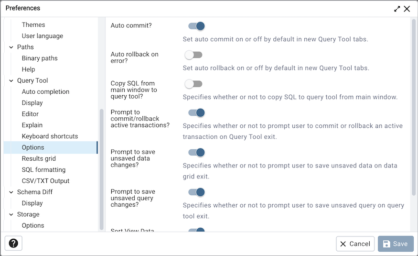Collapse the Paths tree node
Image resolution: width=418 pixels, height=256 pixels.
(x=11, y=47)
